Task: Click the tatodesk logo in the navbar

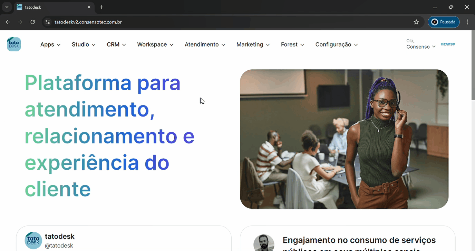Action: pos(14,44)
